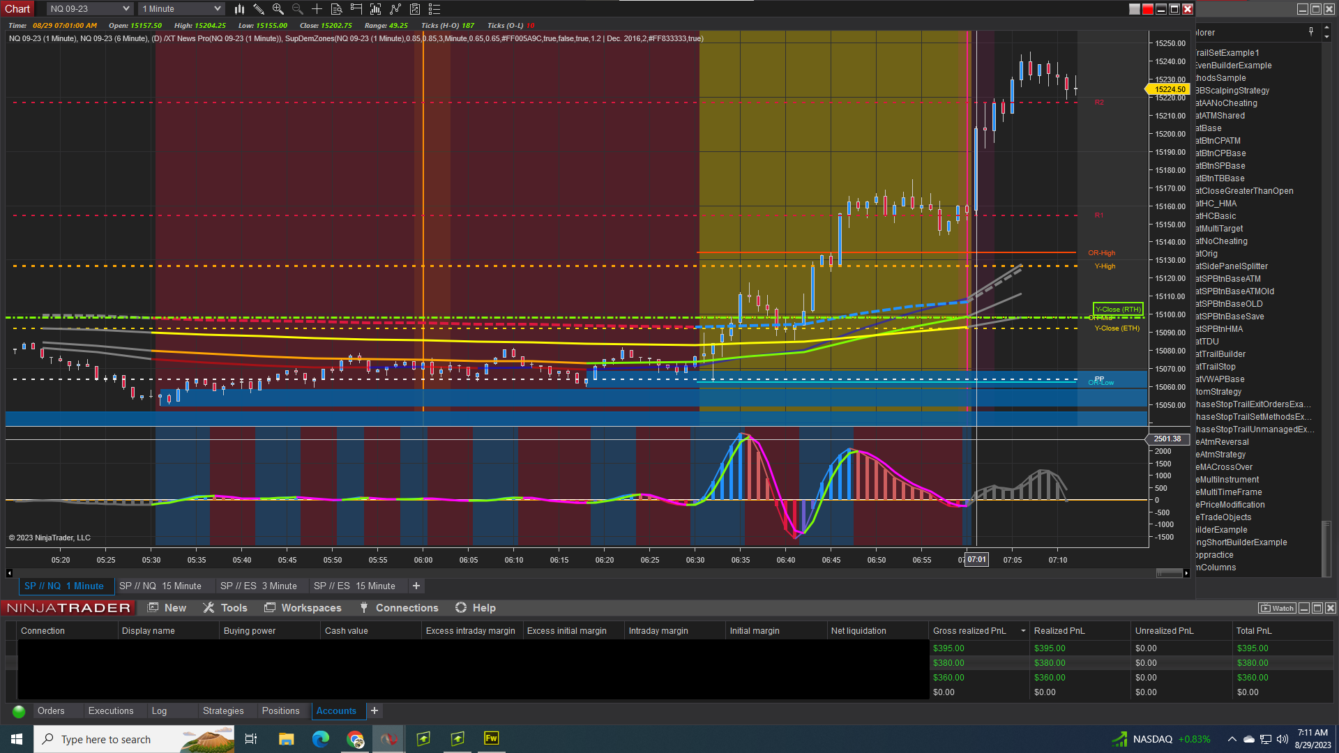Select atVWAPBase in the explorer list
The image size is (1339, 753).
(1220, 379)
